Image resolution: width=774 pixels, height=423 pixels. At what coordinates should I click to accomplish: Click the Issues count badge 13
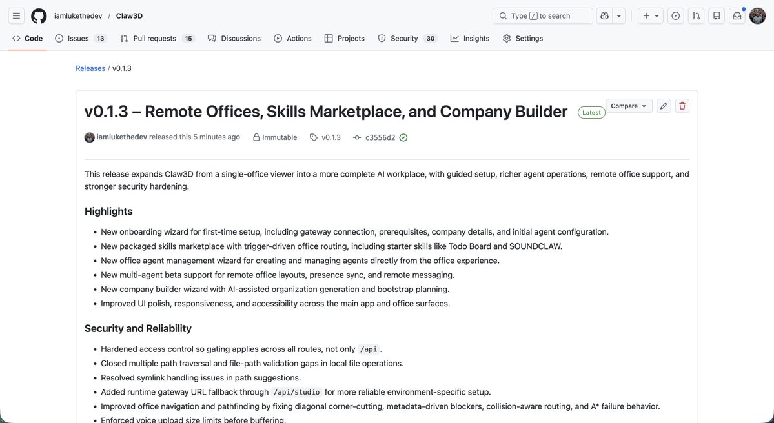click(101, 39)
